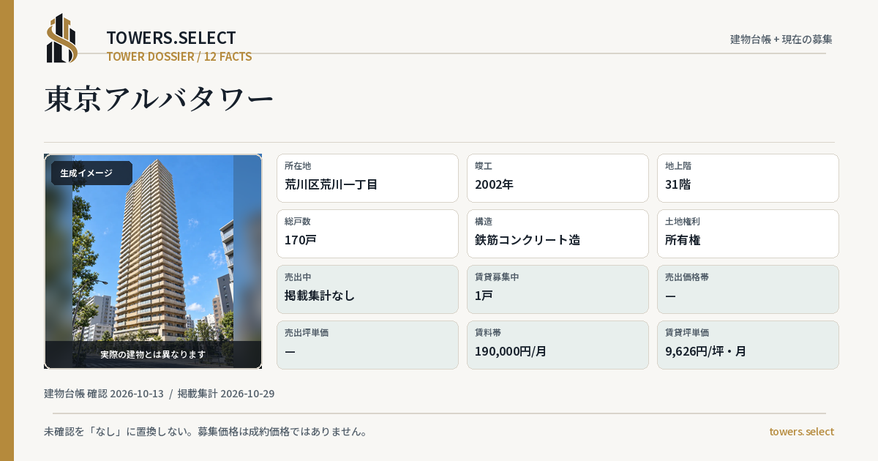Click the 掲載集計 2026-10-29 date
This screenshot has width=878, height=461.
pos(226,394)
